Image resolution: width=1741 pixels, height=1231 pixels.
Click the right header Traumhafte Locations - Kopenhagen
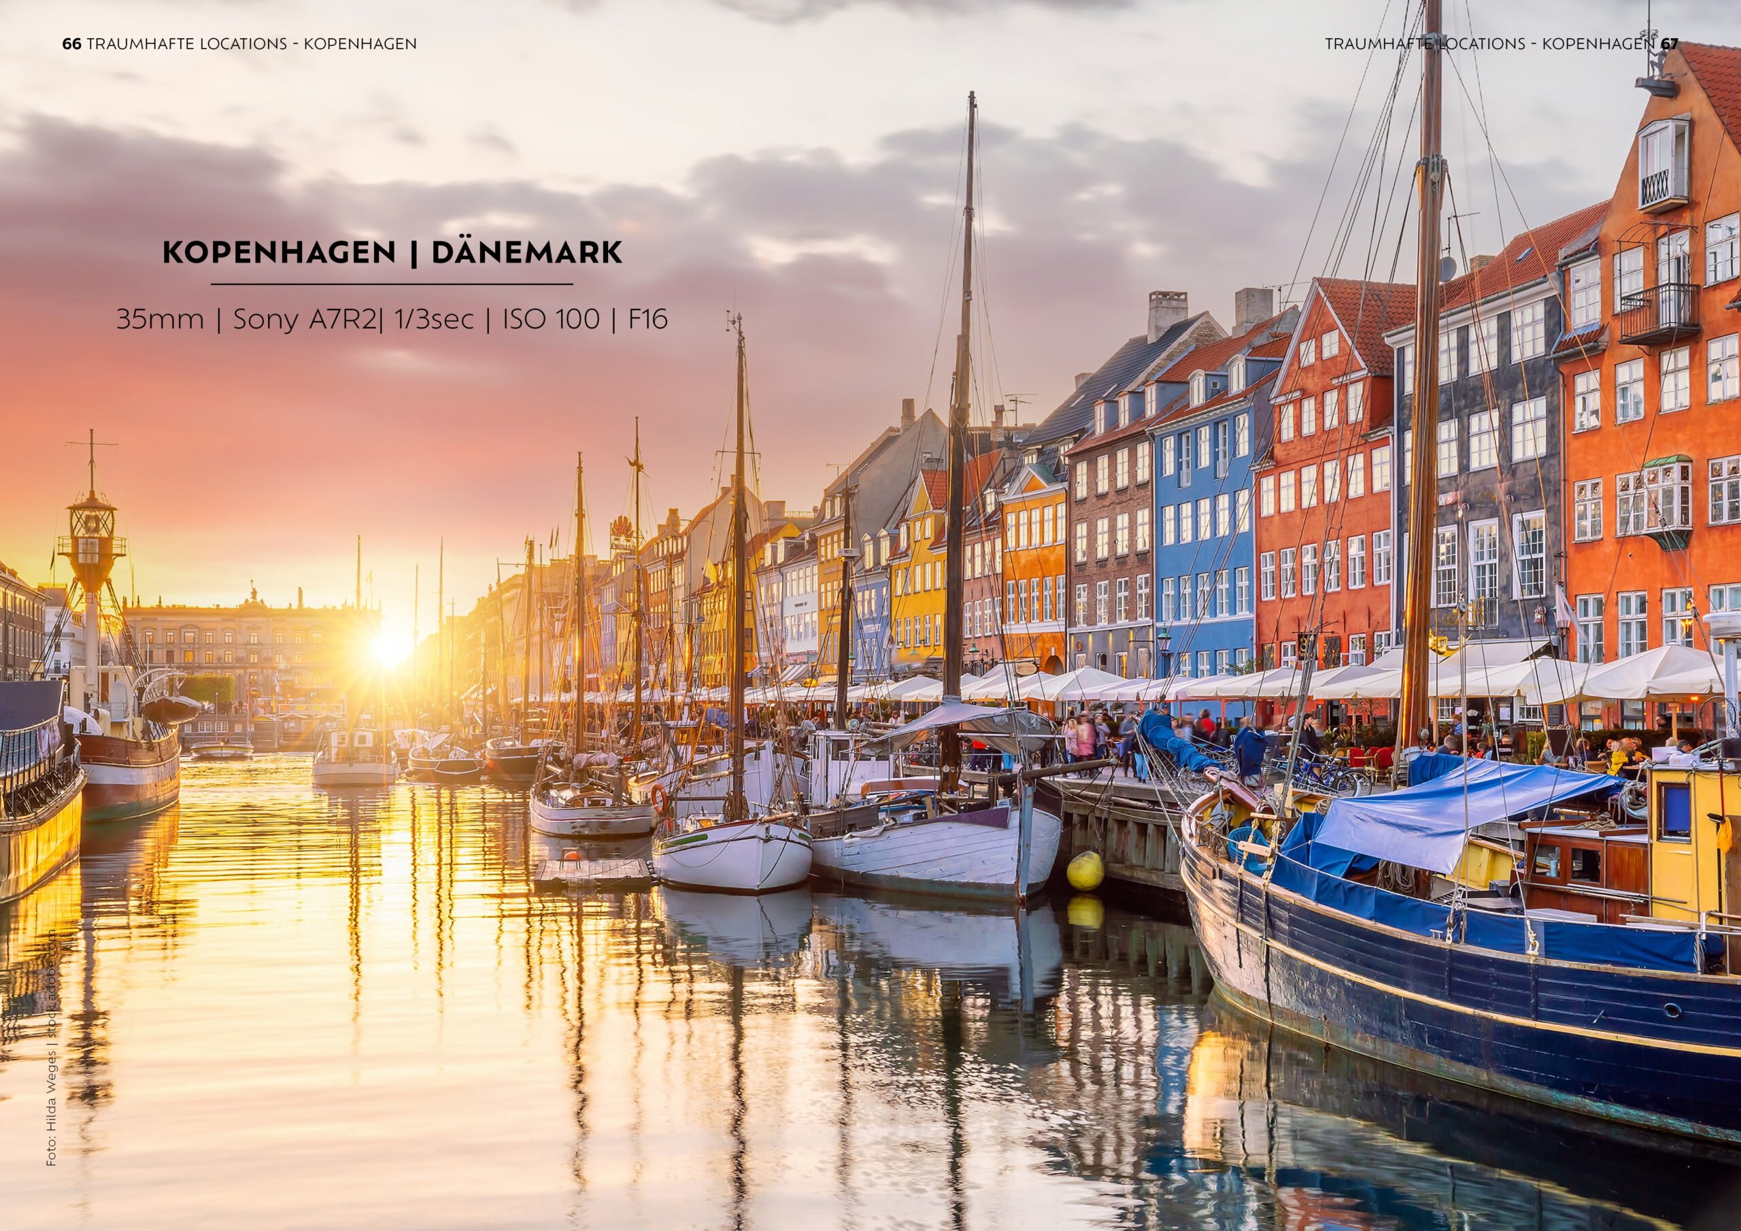point(1490,44)
